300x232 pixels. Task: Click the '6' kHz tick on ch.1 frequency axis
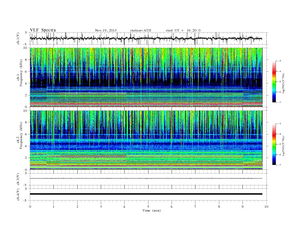tap(27, 72)
